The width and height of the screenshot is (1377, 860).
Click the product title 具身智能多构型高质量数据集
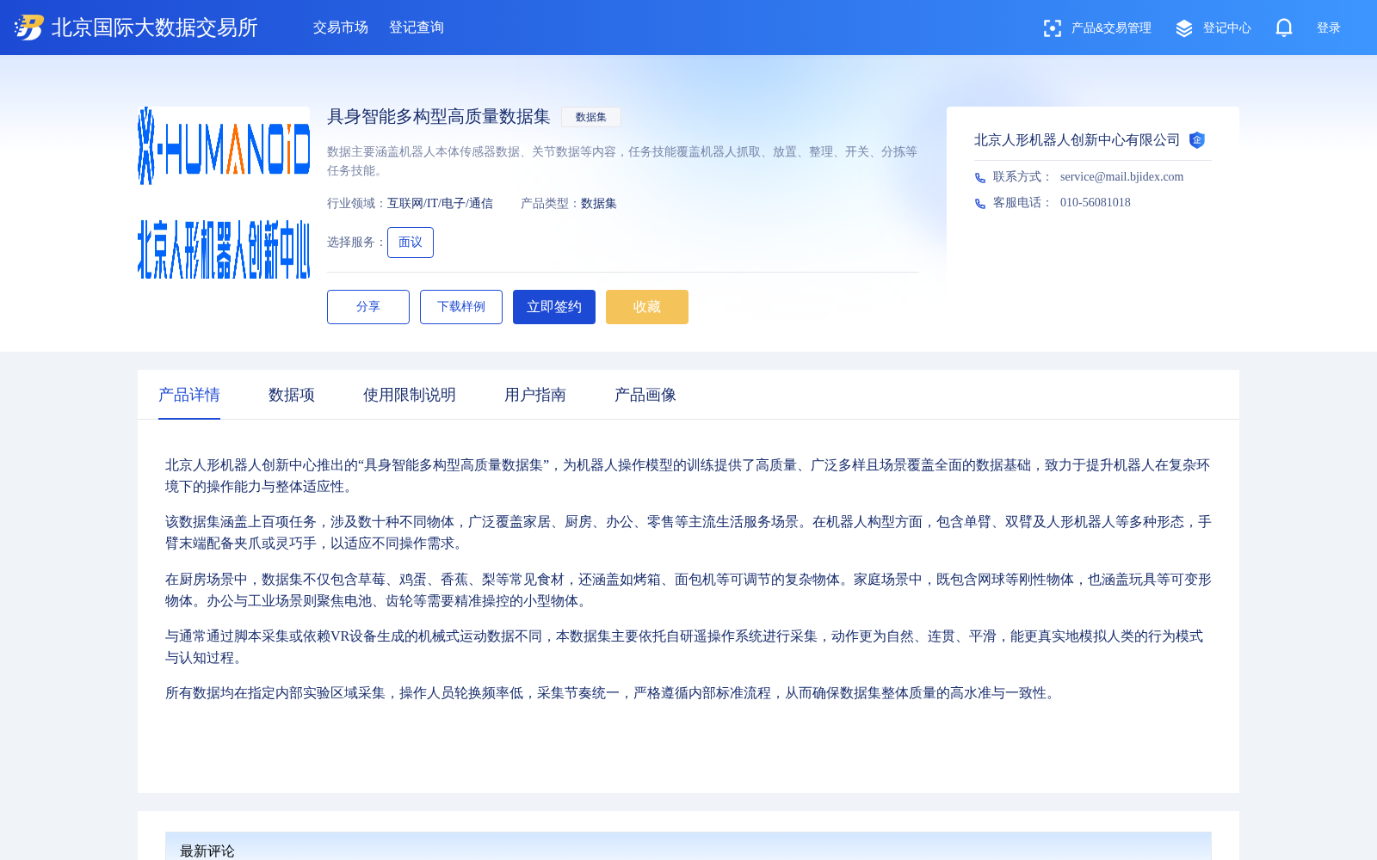(439, 116)
